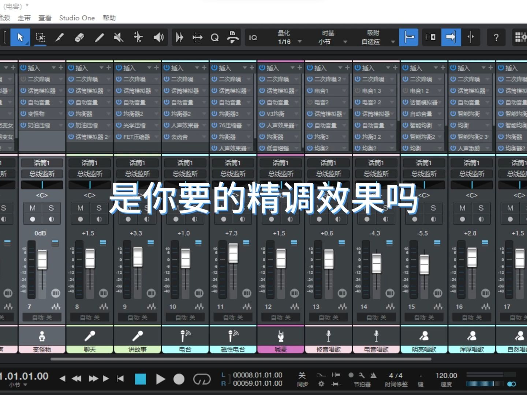
Task: Open 自动:关 automation mode on channel 13
Action: click(328, 317)
